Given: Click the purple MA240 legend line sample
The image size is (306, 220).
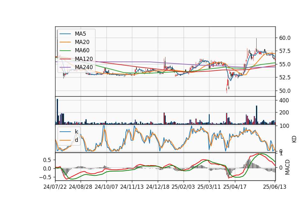Looking at the screenshot, I should (x=65, y=68).
